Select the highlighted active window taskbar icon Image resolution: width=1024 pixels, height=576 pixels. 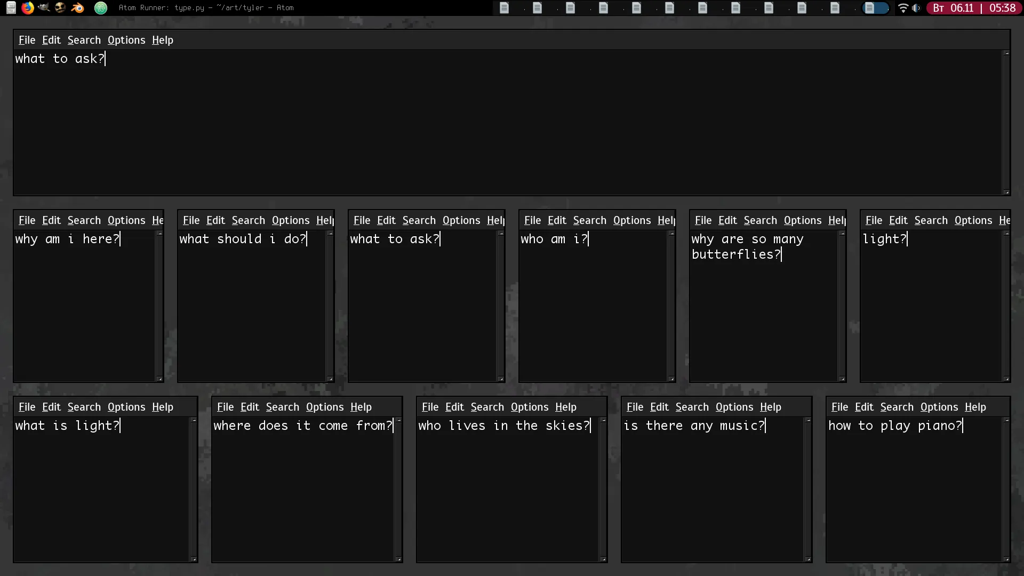click(875, 8)
